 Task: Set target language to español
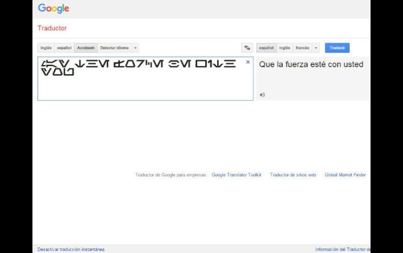266,48
